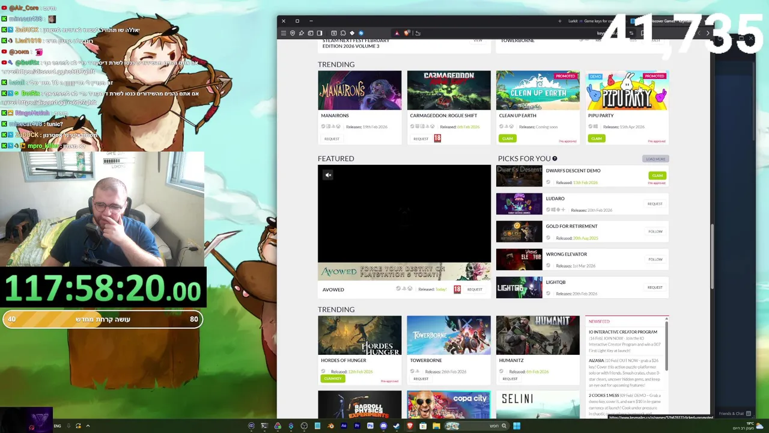
Task: Open the Aizasia newsfeed item
Action: (x=596, y=360)
